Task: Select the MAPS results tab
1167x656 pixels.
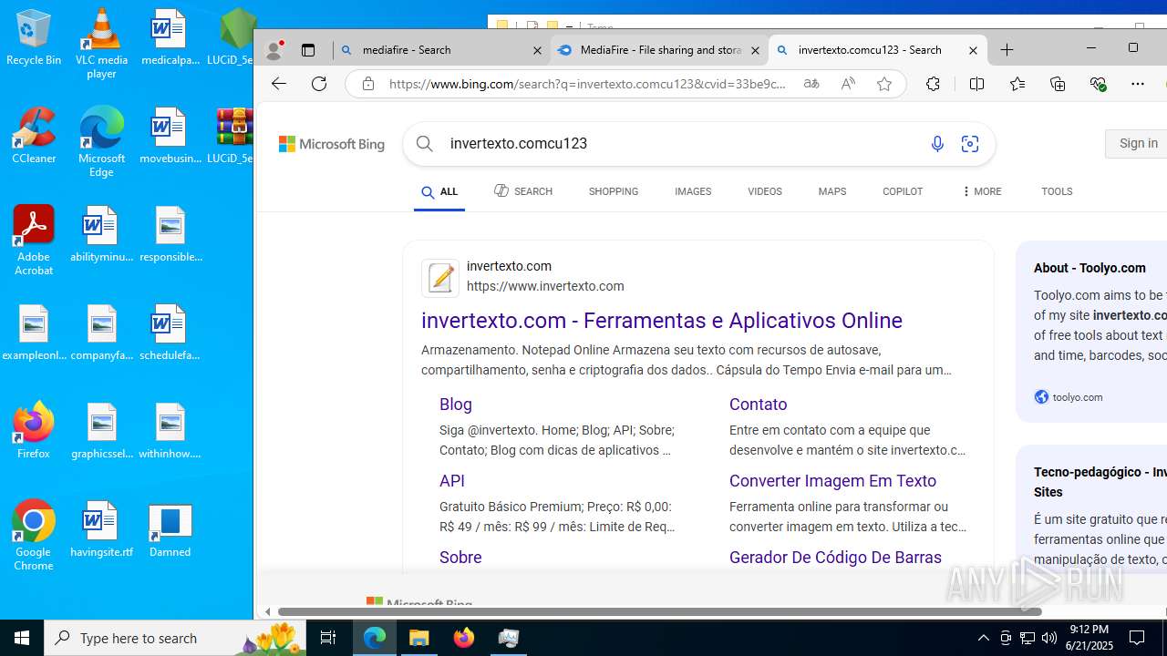Action: (832, 191)
